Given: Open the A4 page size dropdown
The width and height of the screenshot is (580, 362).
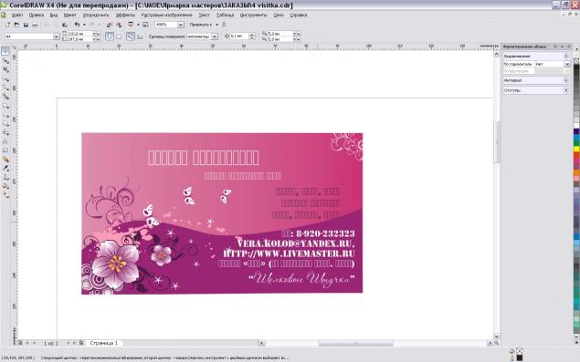Looking at the screenshot, I should [x=57, y=36].
